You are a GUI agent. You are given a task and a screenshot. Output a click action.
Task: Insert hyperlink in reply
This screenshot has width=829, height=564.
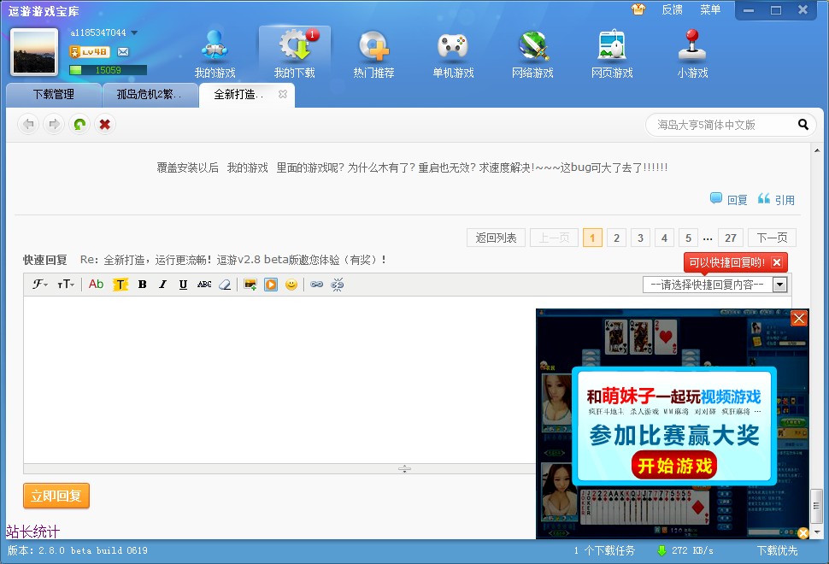coord(317,285)
